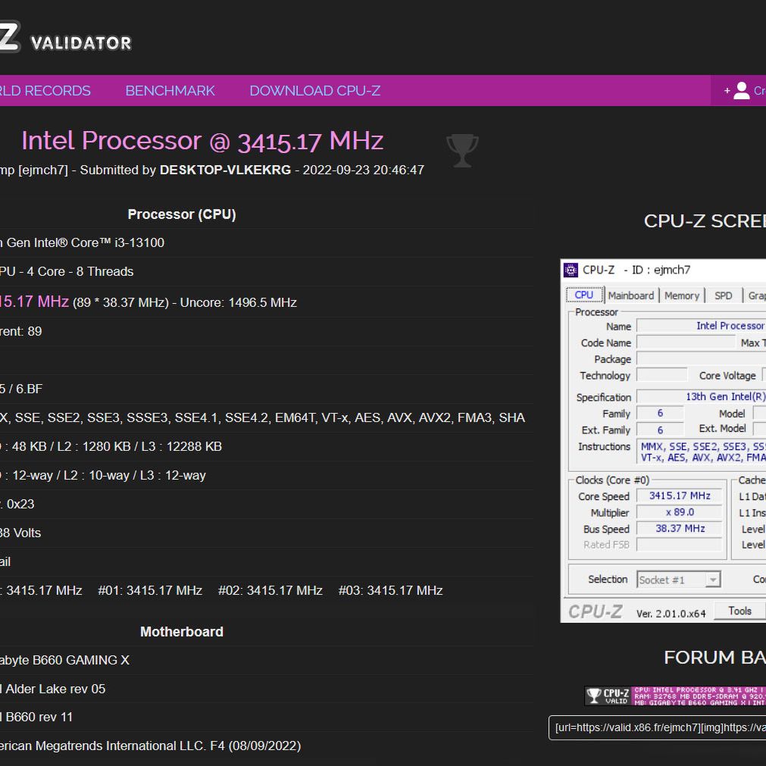Image resolution: width=766 pixels, height=766 pixels.
Task: Click the cache sizes row with L3 : 12288 KB
Action: [x=266, y=446]
